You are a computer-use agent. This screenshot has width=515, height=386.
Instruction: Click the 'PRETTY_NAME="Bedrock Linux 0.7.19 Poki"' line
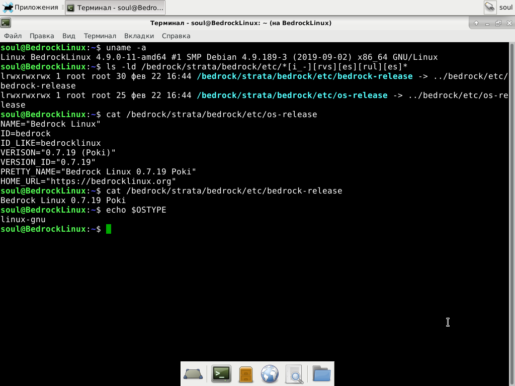pos(98,171)
